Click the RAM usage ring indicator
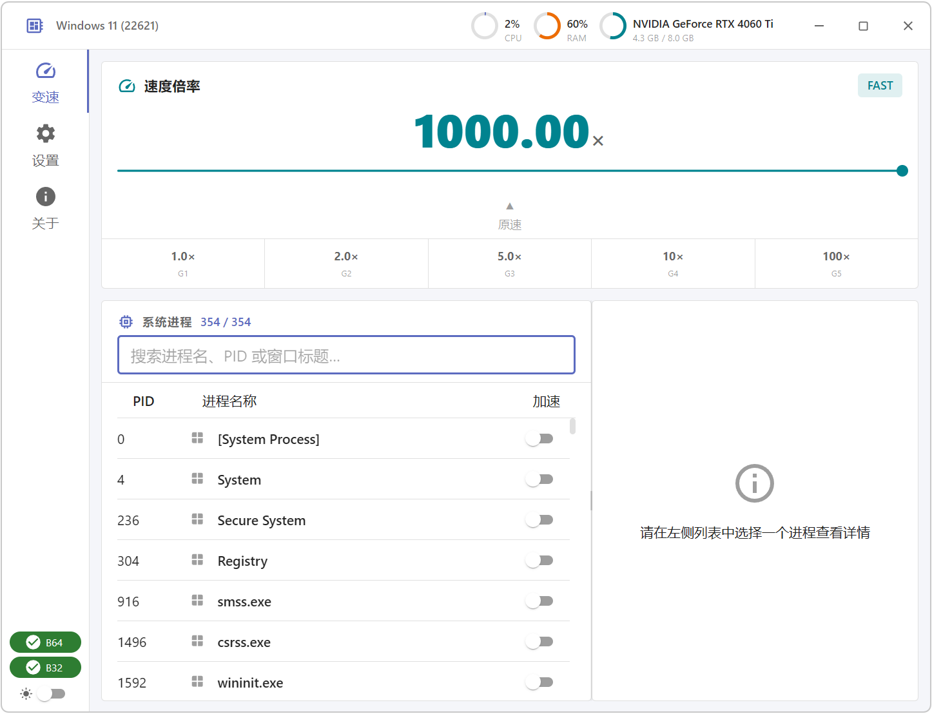Screen dimensions: 932x714 point(547,26)
